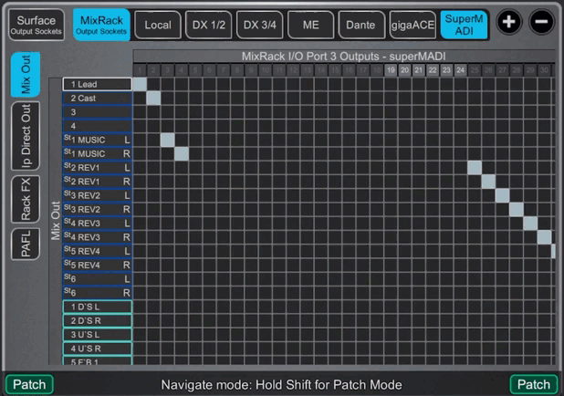Select St5 REV4 R row
Screen dimensions: 564x396
98,266
